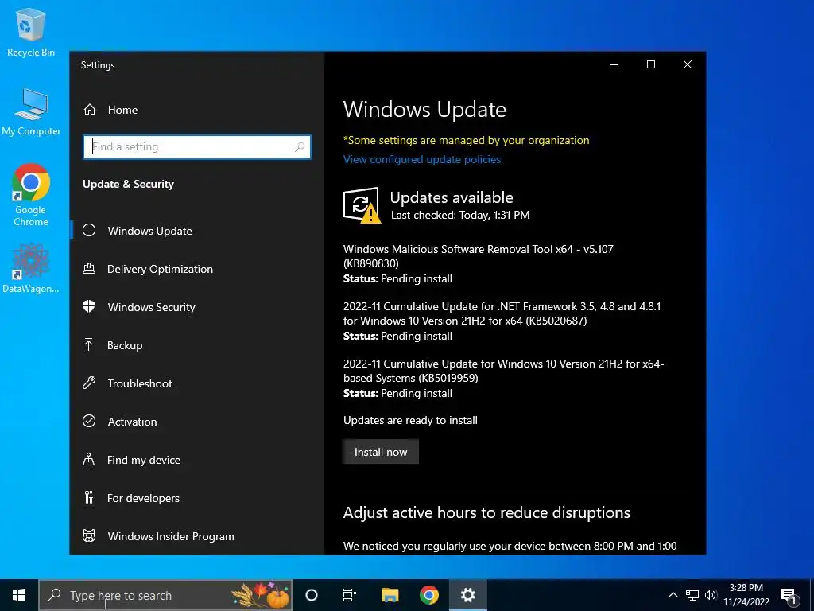The image size is (814, 611).
Task: Click the Adjust active hours heading
Action: 486,512
